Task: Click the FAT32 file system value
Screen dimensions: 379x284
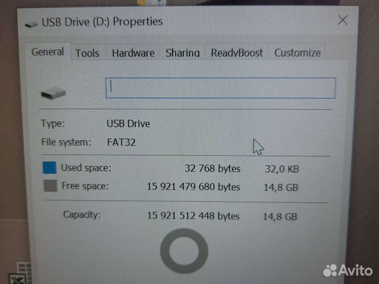Action: (121, 142)
